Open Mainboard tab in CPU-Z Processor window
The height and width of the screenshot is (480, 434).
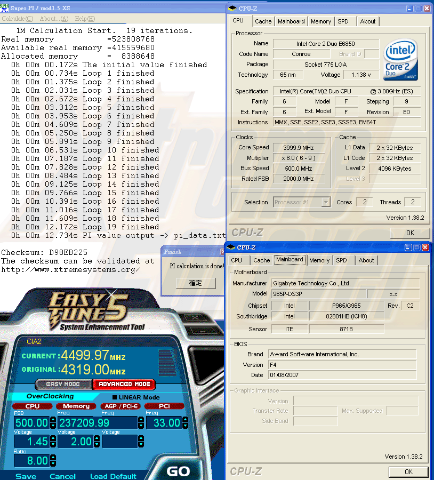pyautogui.click(x=291, y=21)
